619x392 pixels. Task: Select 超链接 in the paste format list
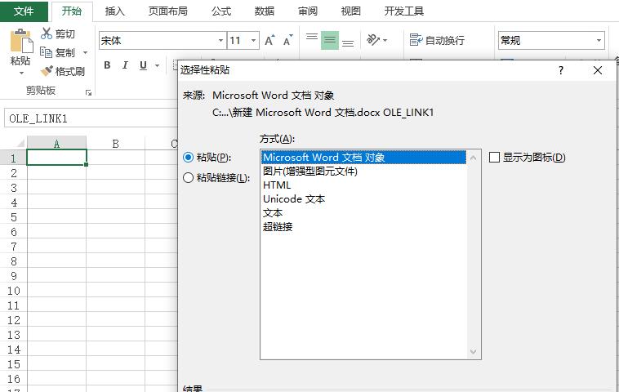[363, 226]
